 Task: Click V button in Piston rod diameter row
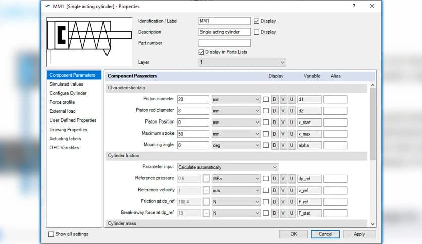pos(283,111)
